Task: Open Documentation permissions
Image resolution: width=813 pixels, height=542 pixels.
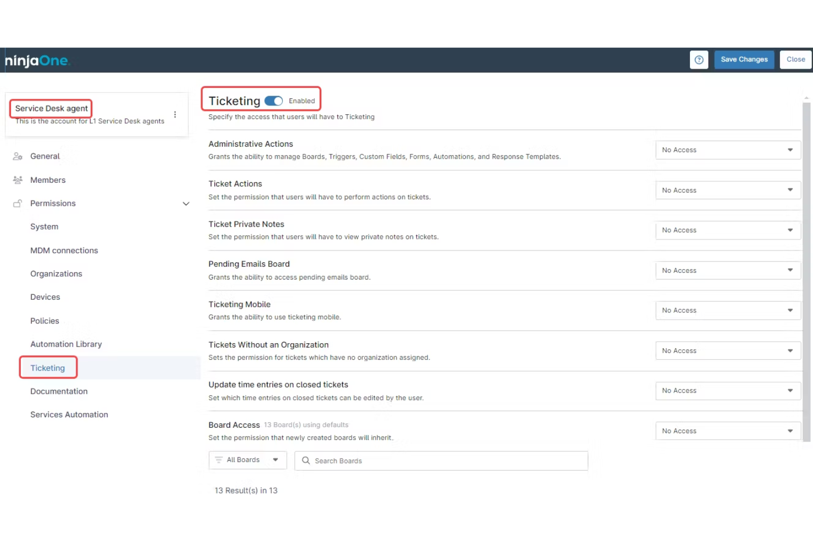Action: point(59,392)
